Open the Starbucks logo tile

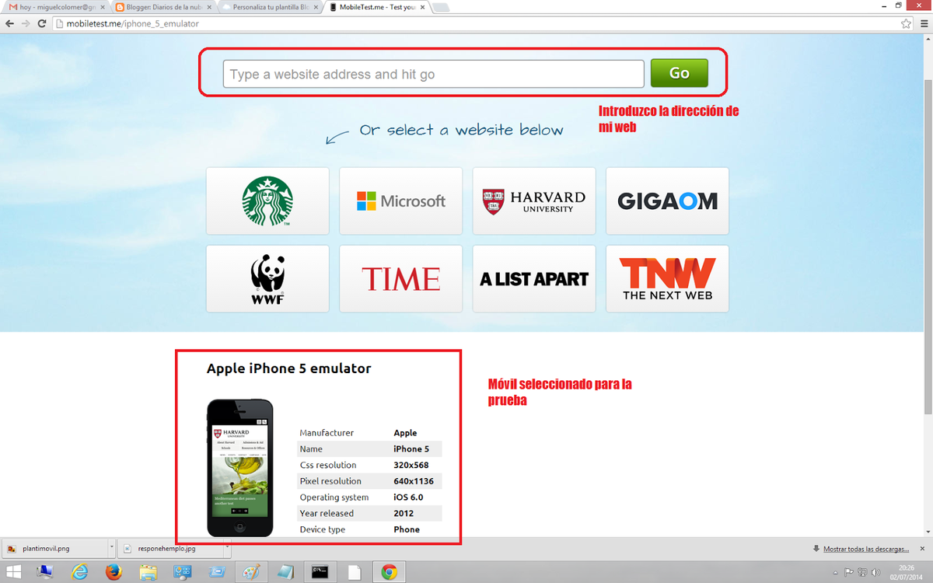point(267,201)
